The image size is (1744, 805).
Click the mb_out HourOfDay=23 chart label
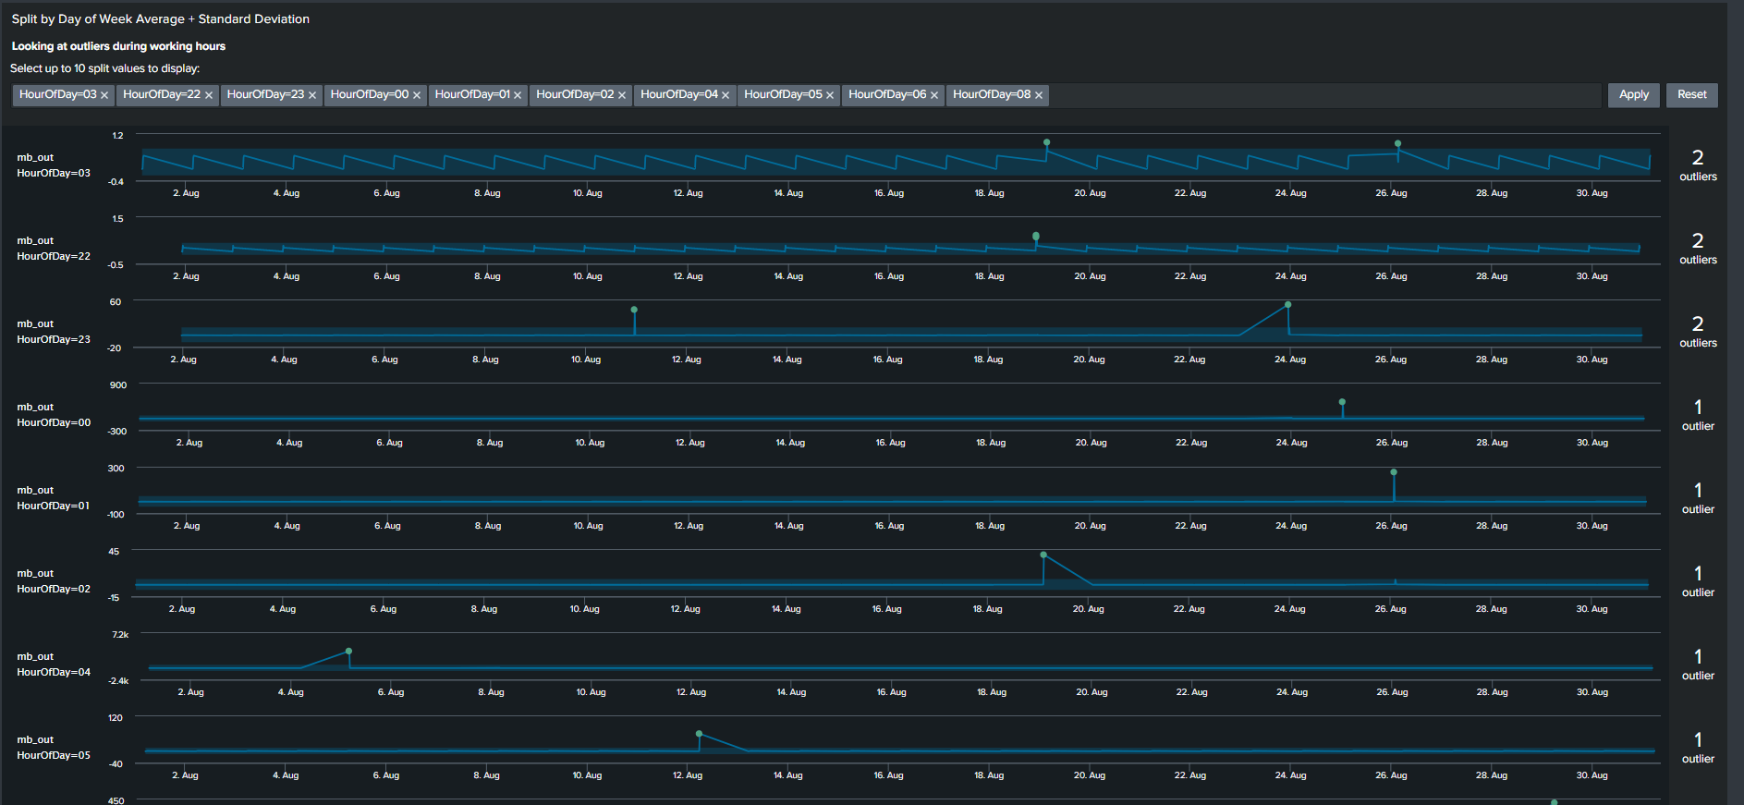[54, 332]
